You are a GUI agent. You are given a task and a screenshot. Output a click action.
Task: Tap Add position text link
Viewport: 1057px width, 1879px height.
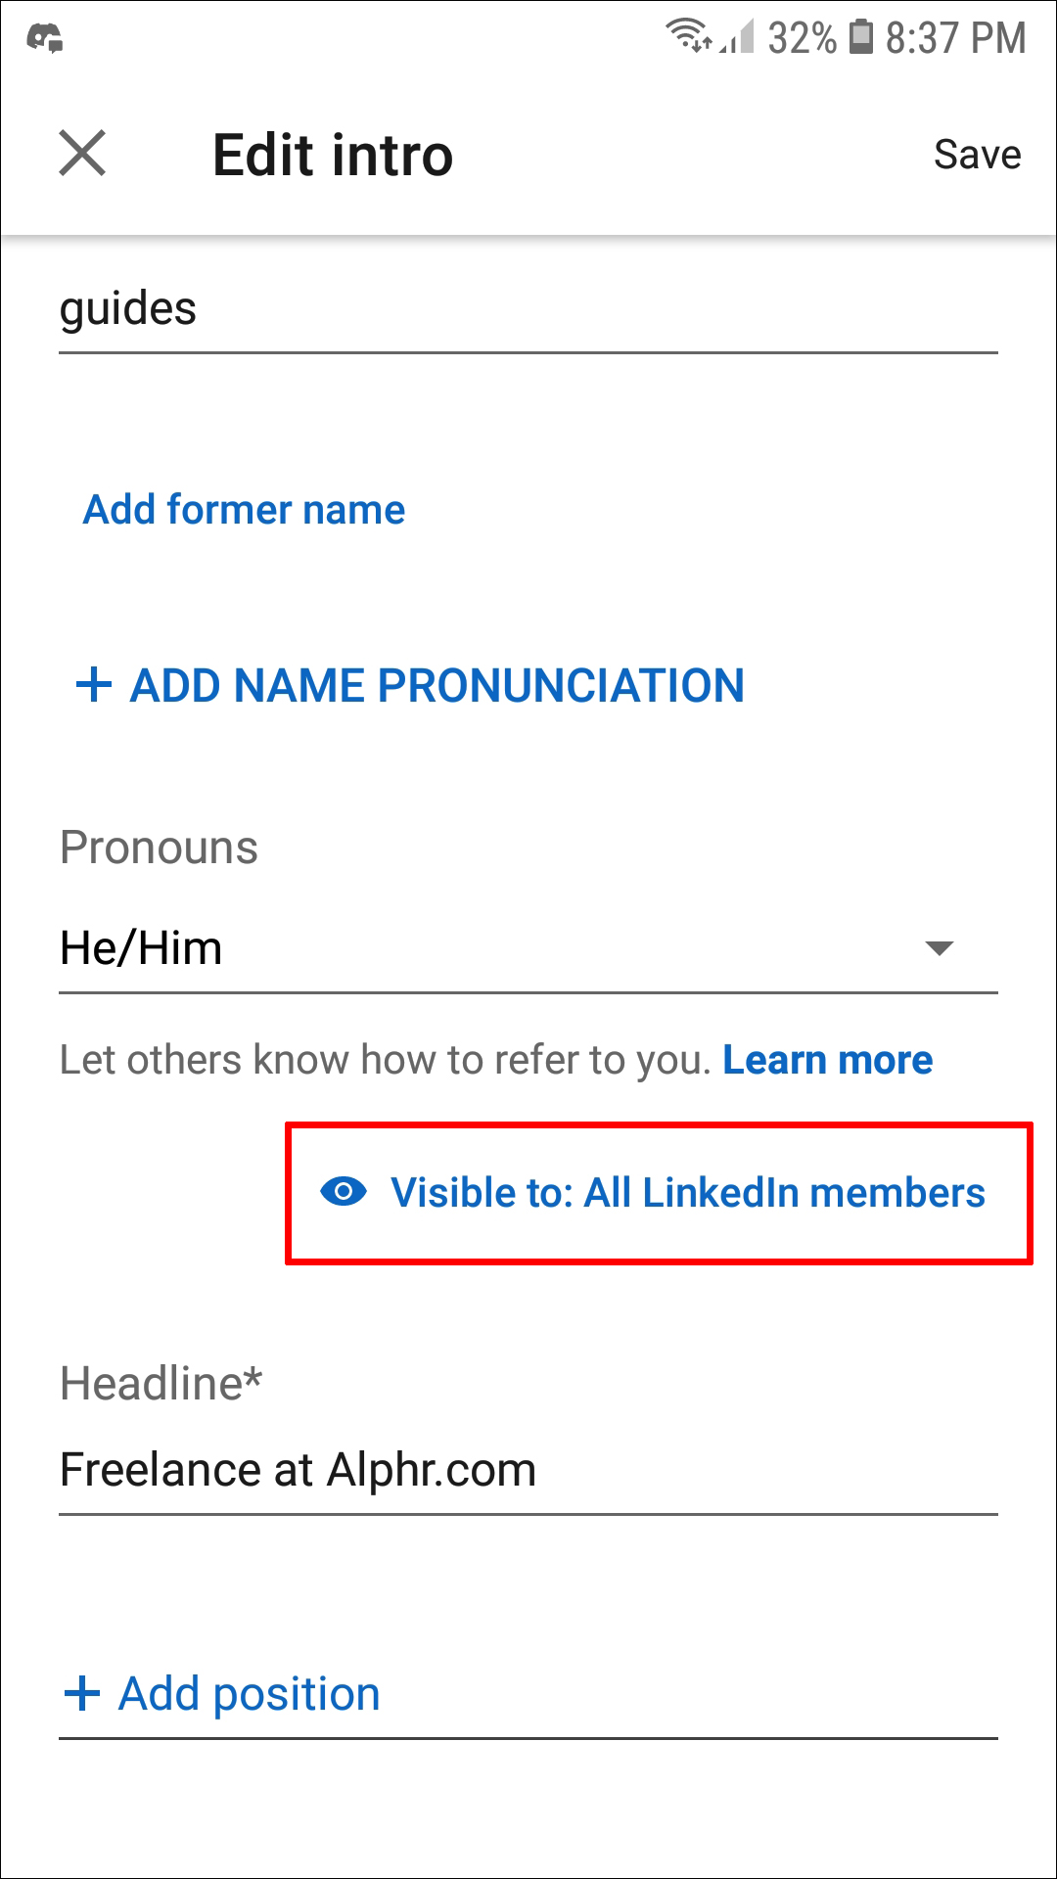[x=249, y=1694]
